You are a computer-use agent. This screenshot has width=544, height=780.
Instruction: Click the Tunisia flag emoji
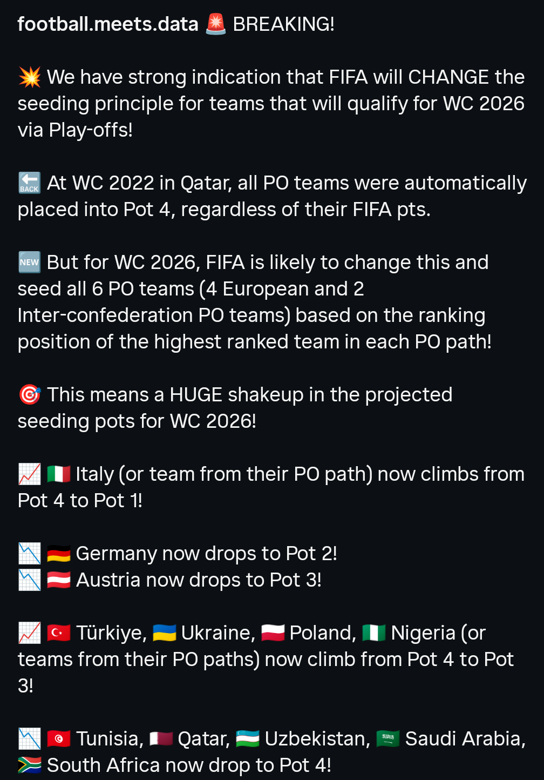pos(59,739)
